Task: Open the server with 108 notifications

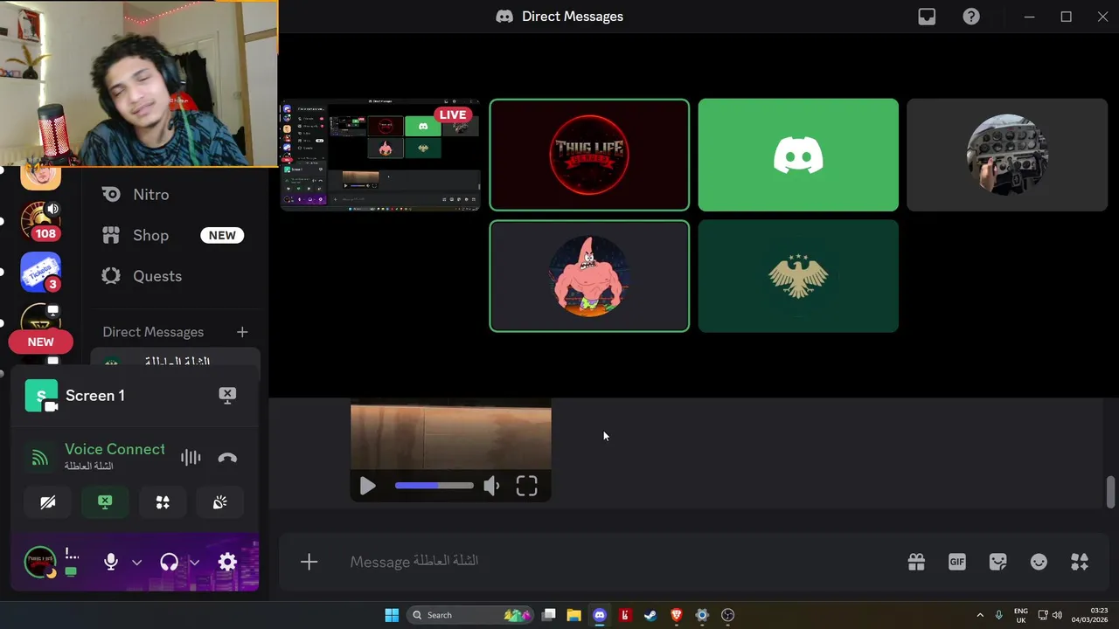Action: point(41,220)
